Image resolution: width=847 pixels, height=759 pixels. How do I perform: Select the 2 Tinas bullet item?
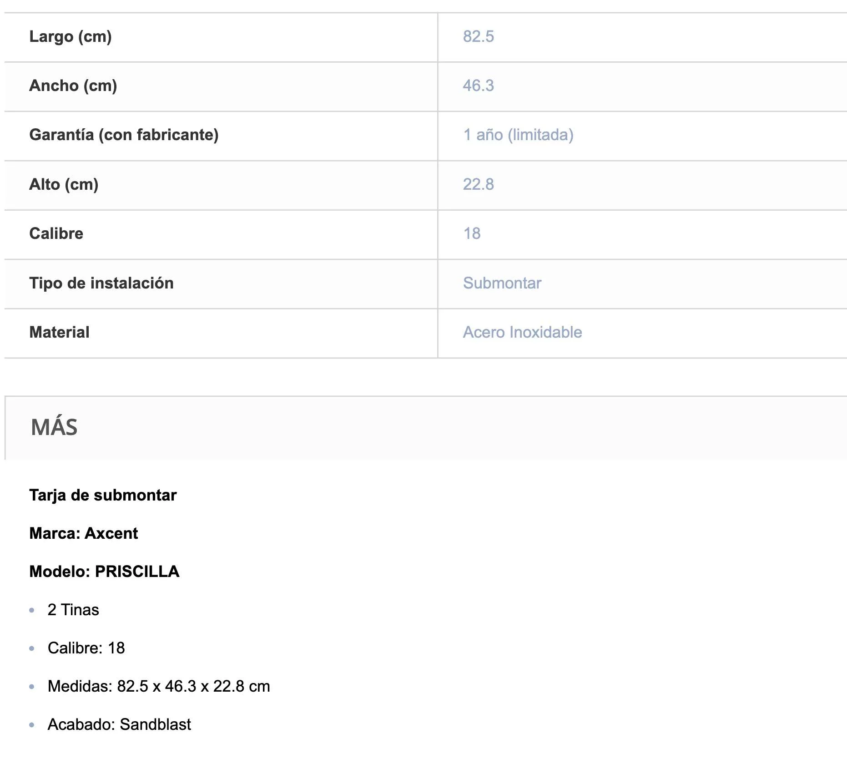point(73,610)
